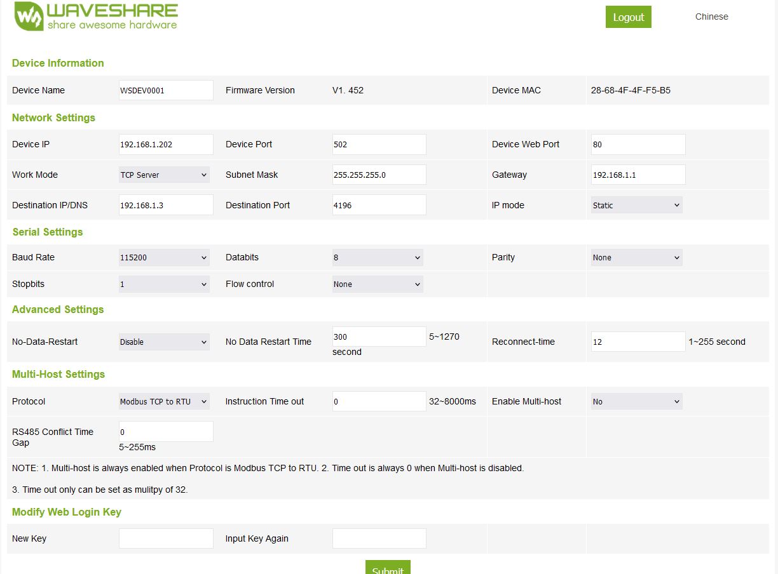Image resolution: width=778 pixels, height=574 pixels.
Task: Expand the Databits selector
Action: (378, 257)
